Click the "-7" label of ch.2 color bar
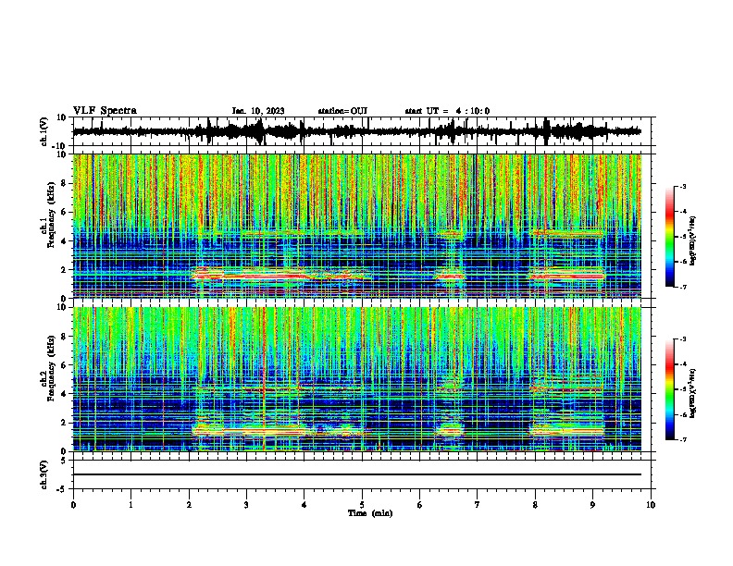This screenshot has width=733, height=566. pyautogui.click(x=682, y=440)
